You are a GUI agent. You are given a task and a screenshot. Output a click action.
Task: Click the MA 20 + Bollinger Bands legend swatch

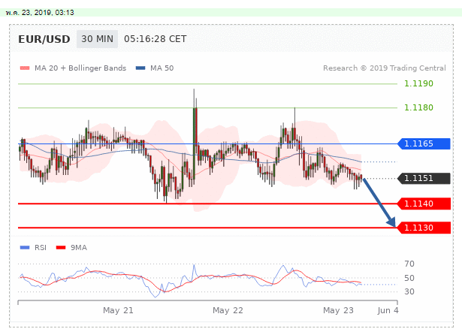coord(25,68)
